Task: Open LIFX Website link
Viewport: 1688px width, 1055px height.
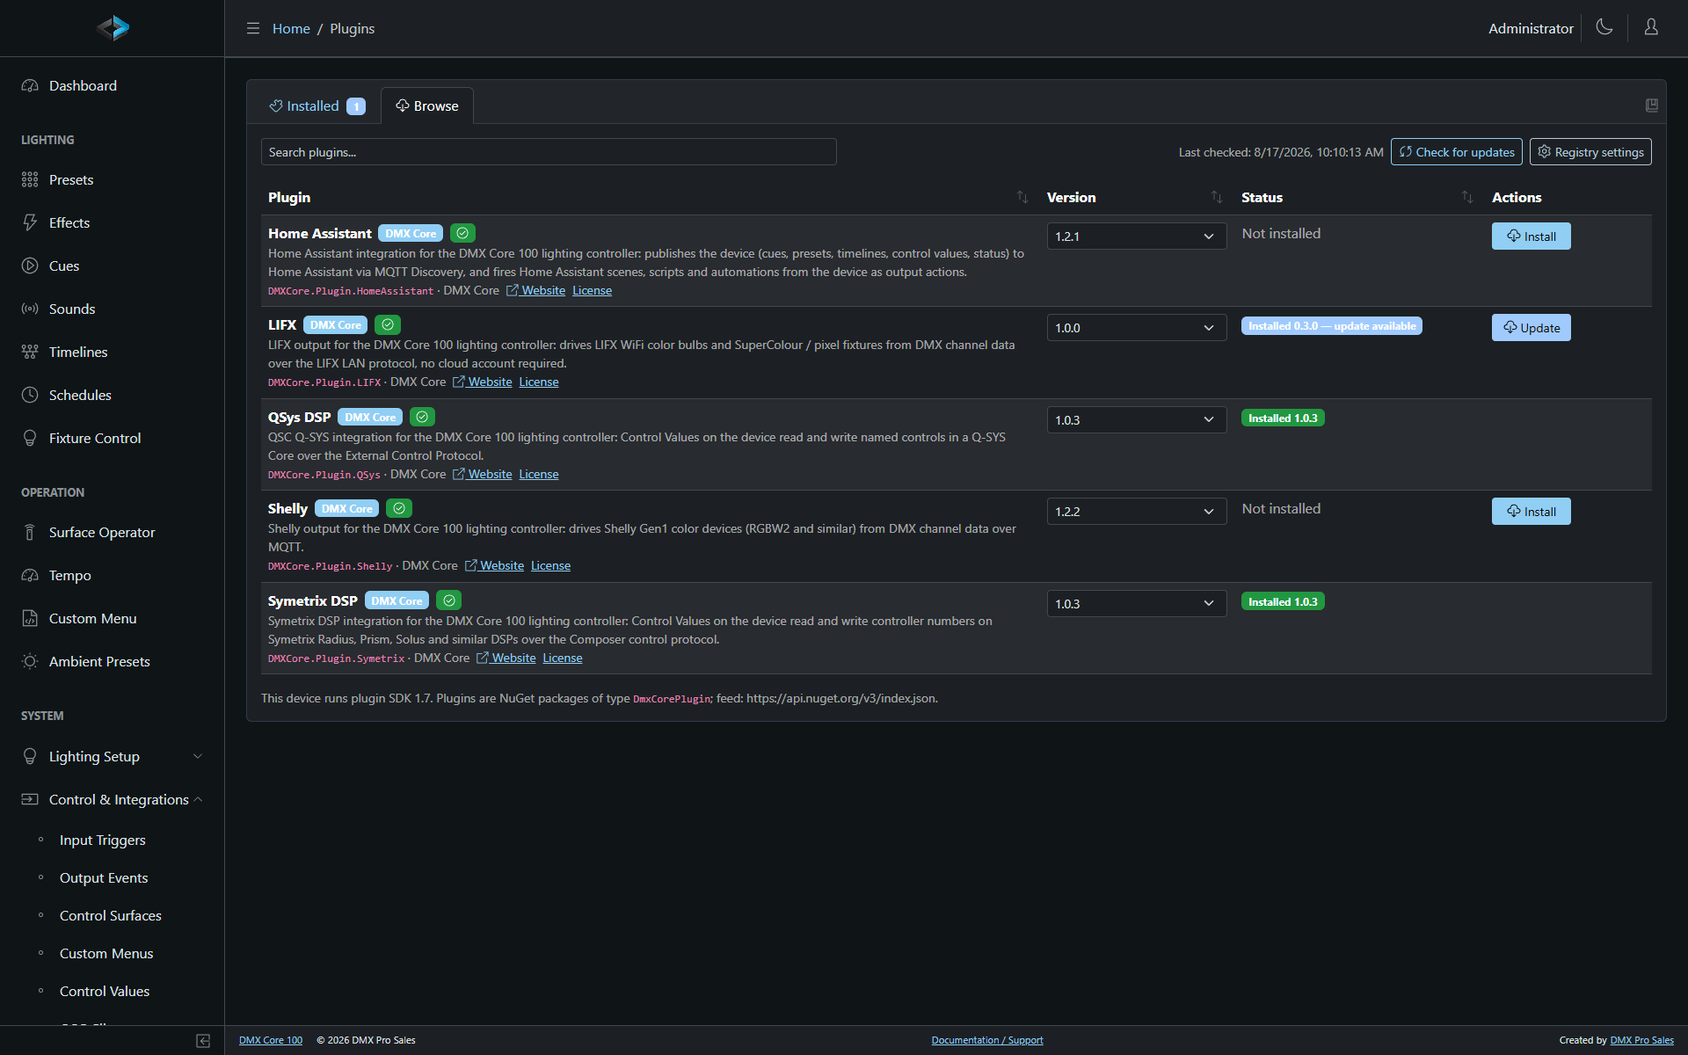Action: pos(482,382)
